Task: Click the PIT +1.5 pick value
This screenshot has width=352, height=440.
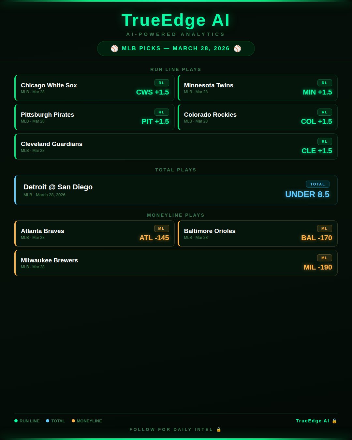Action: pos(155,122)
